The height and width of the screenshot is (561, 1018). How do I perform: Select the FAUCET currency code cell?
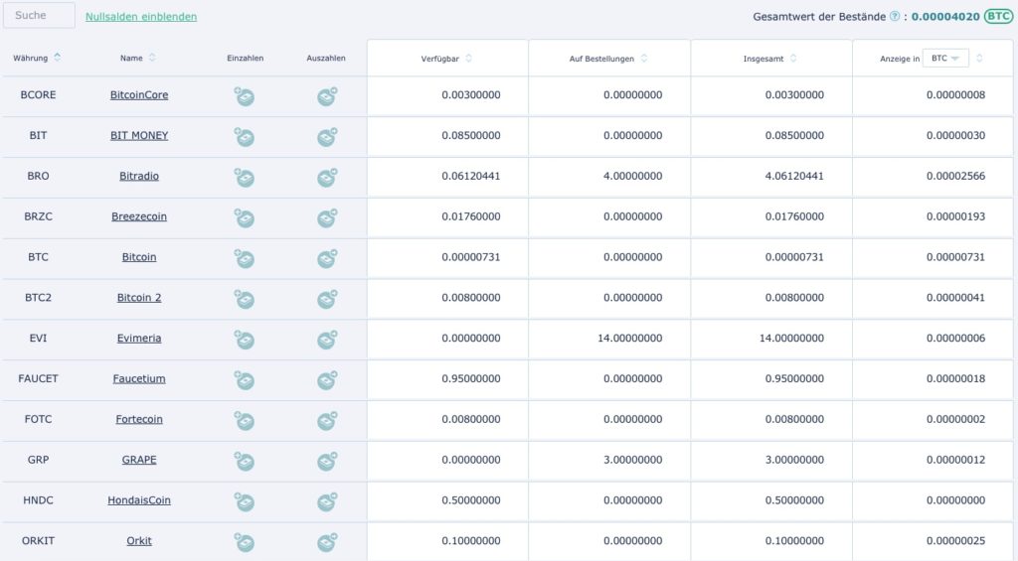39,378
